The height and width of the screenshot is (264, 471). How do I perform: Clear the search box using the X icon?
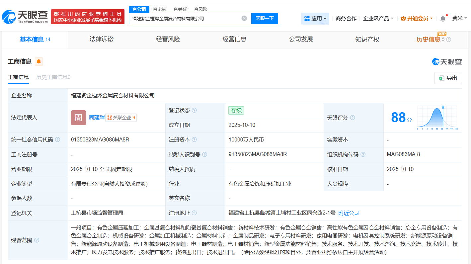[245, 18]
